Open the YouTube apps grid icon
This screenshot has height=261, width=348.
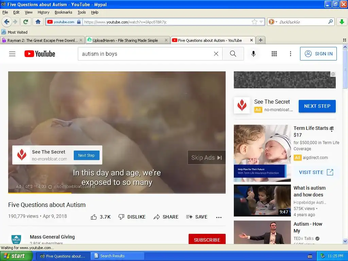(x=274, y=54)
